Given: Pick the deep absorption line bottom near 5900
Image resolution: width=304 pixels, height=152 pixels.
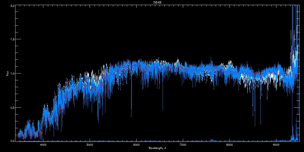Looking at the screenshot, I should tap(131, 116).
